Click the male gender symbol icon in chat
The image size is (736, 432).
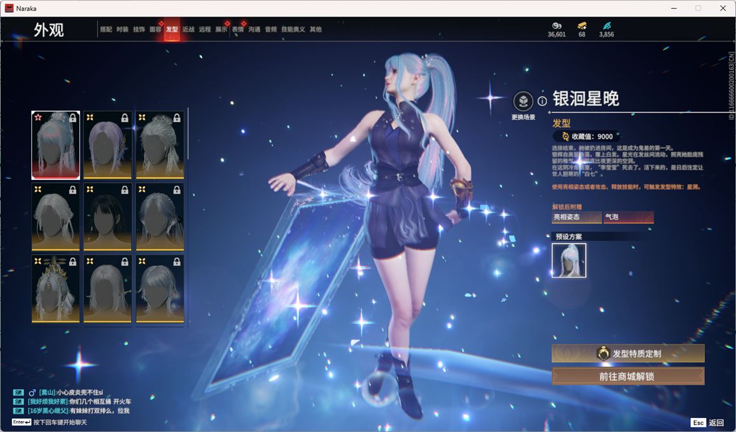click(x=32, y=393)
